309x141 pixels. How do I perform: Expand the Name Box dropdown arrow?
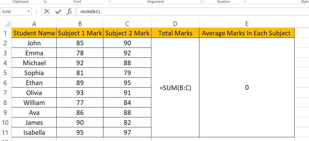pos(29,12)
